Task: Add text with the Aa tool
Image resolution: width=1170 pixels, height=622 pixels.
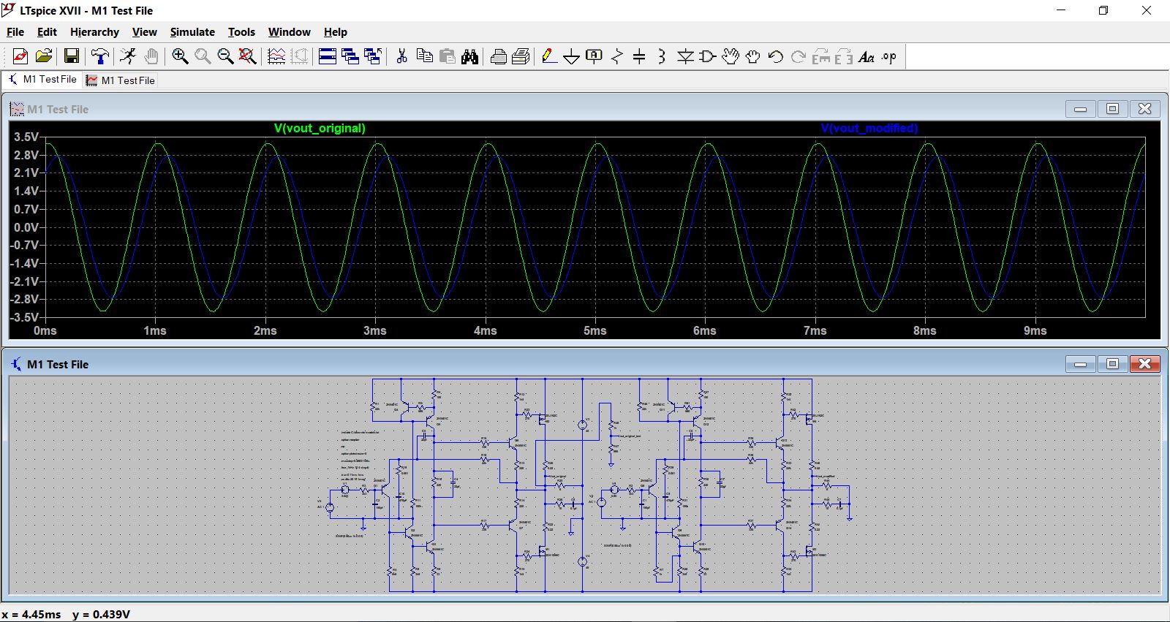Action: [867, 56]
